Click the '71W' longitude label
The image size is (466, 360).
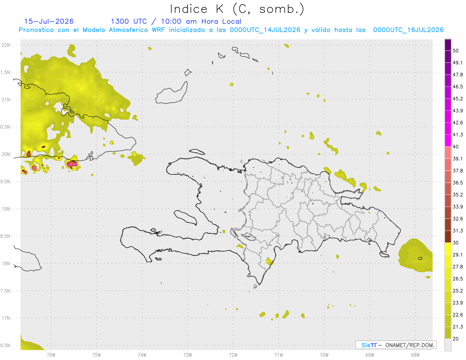(x=278, y=355)
